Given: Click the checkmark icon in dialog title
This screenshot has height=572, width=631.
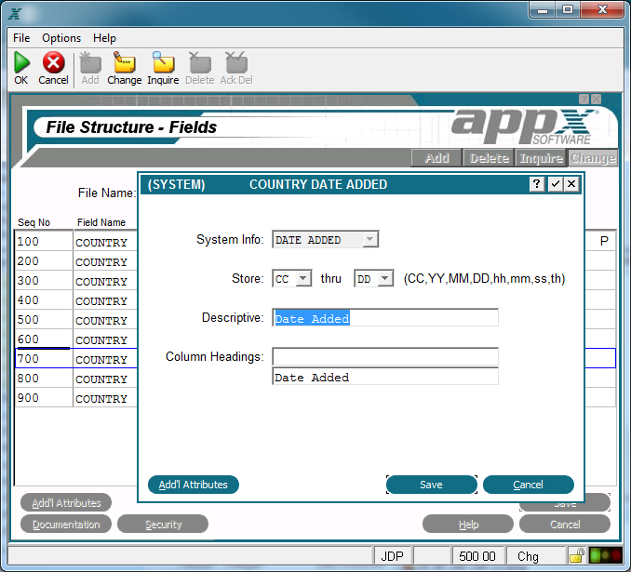Looking at the screenshot, I should (556, 184).
